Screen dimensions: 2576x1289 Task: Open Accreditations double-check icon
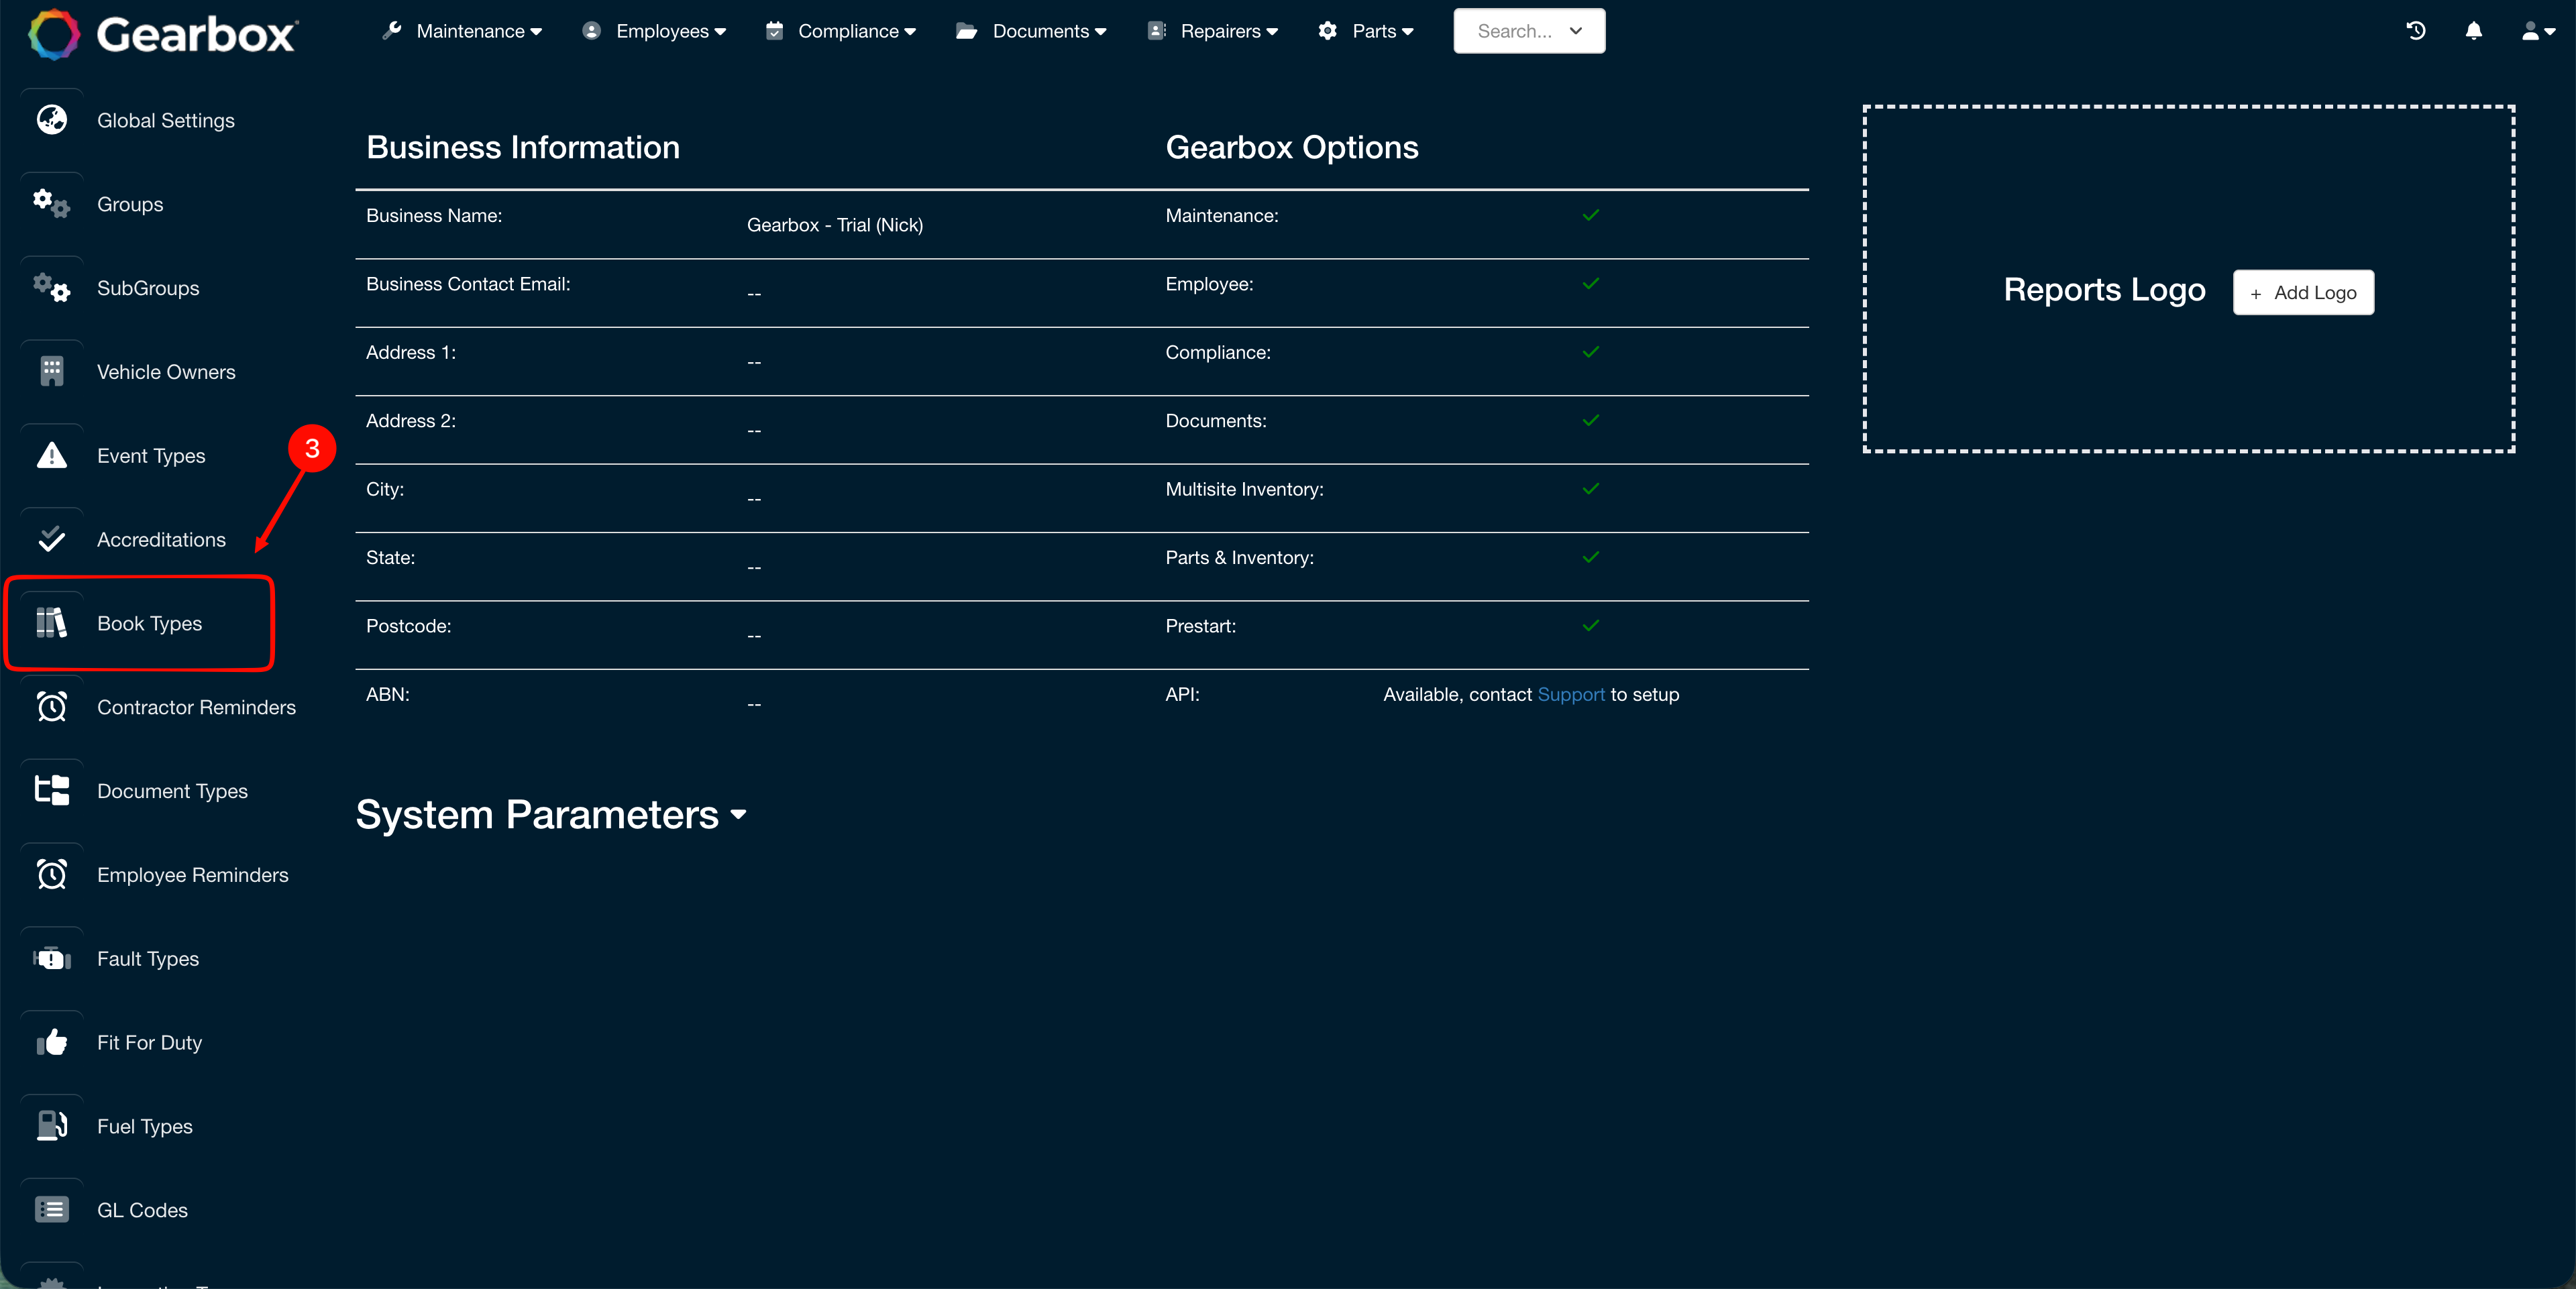[x=52, y=540]
